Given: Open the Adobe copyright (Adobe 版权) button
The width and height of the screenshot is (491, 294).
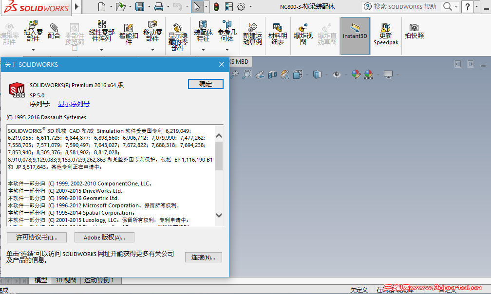Looking at the screenshot, I should 104,238.
